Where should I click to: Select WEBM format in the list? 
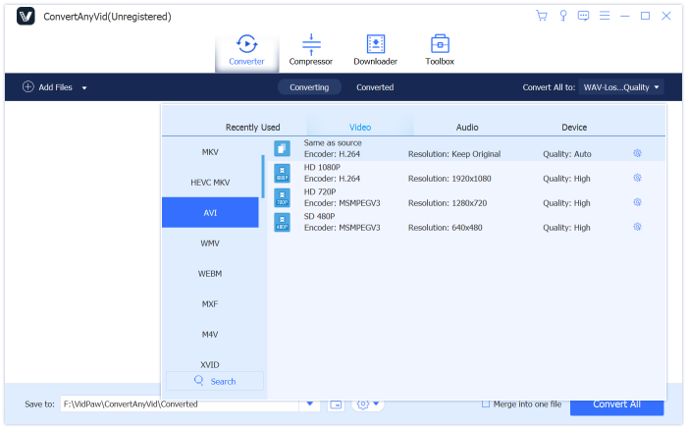click(210, 274)
